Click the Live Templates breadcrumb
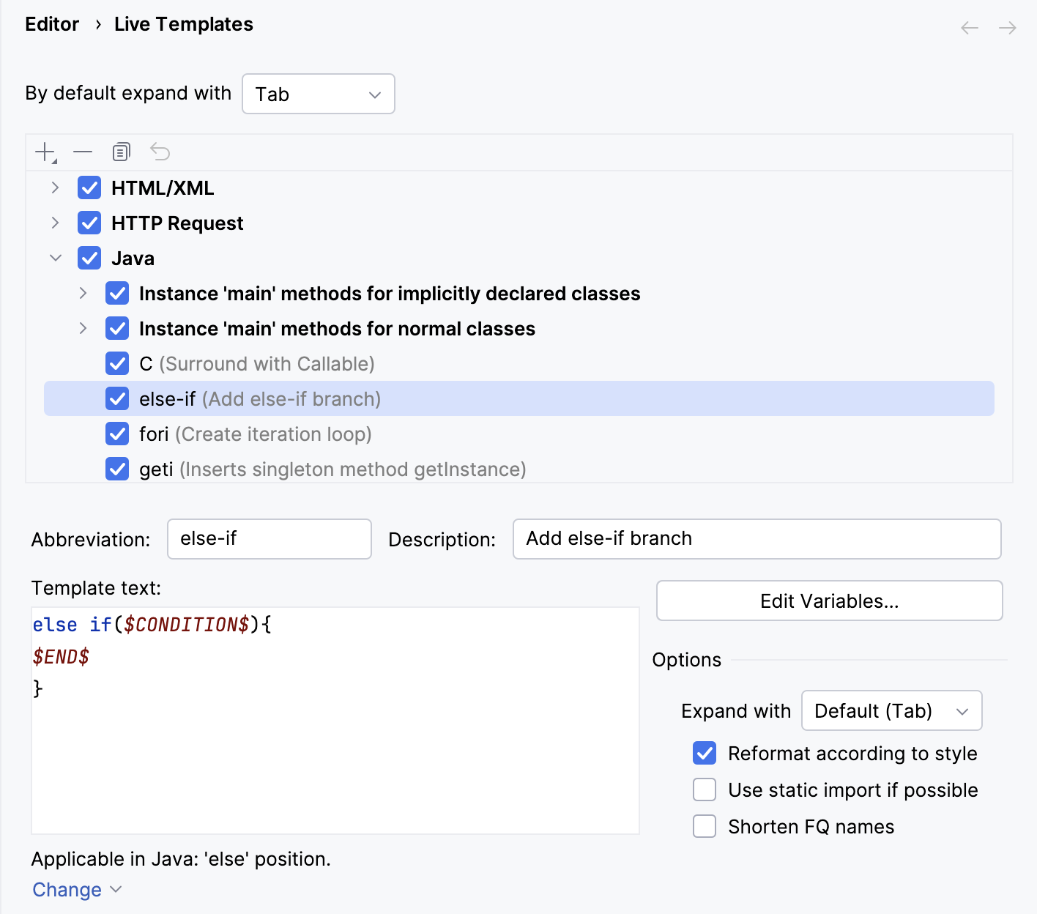Image resolution: width=1037 pixels, height=914 pixels. (183, 23)
